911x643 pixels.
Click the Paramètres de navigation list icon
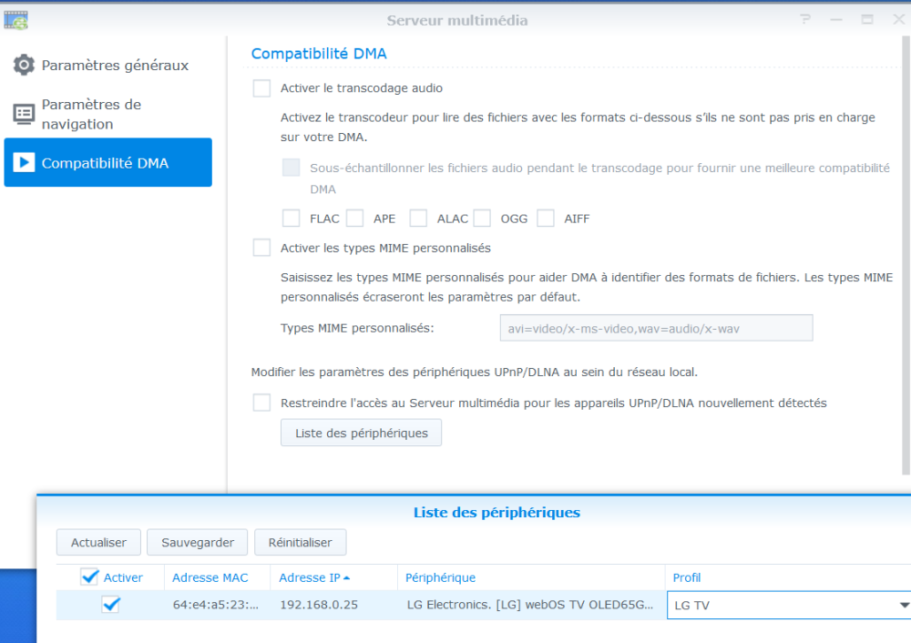(24, 114)
